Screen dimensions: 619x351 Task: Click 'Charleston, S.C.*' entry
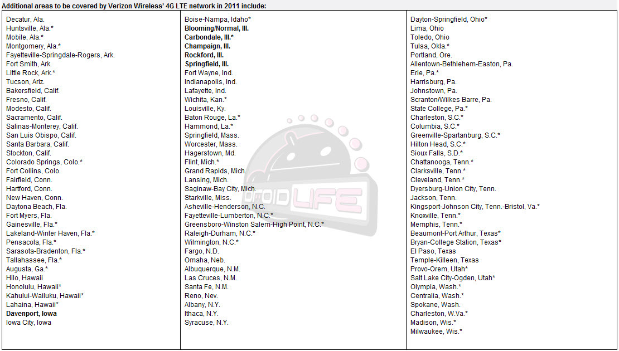(437, 118)
